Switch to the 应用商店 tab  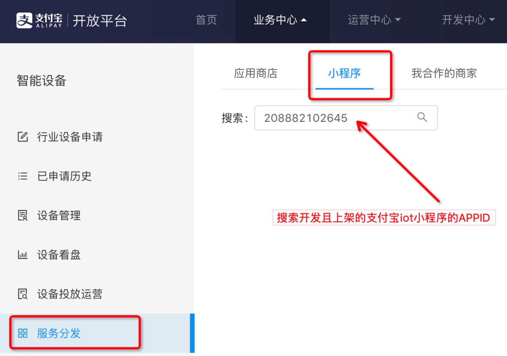[256, 73]
